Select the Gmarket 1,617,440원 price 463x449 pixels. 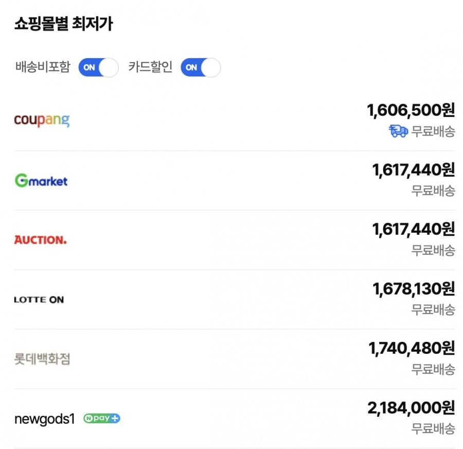click(x=414, y=169)
